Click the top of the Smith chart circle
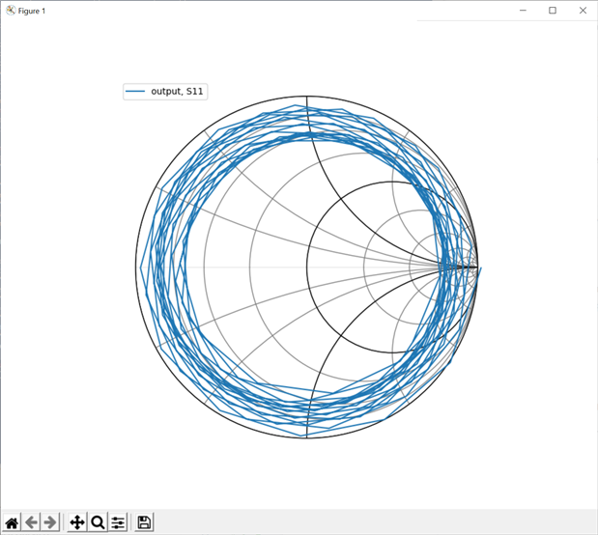598x535 pixels. pyautogui.click(x=306, y=98)
